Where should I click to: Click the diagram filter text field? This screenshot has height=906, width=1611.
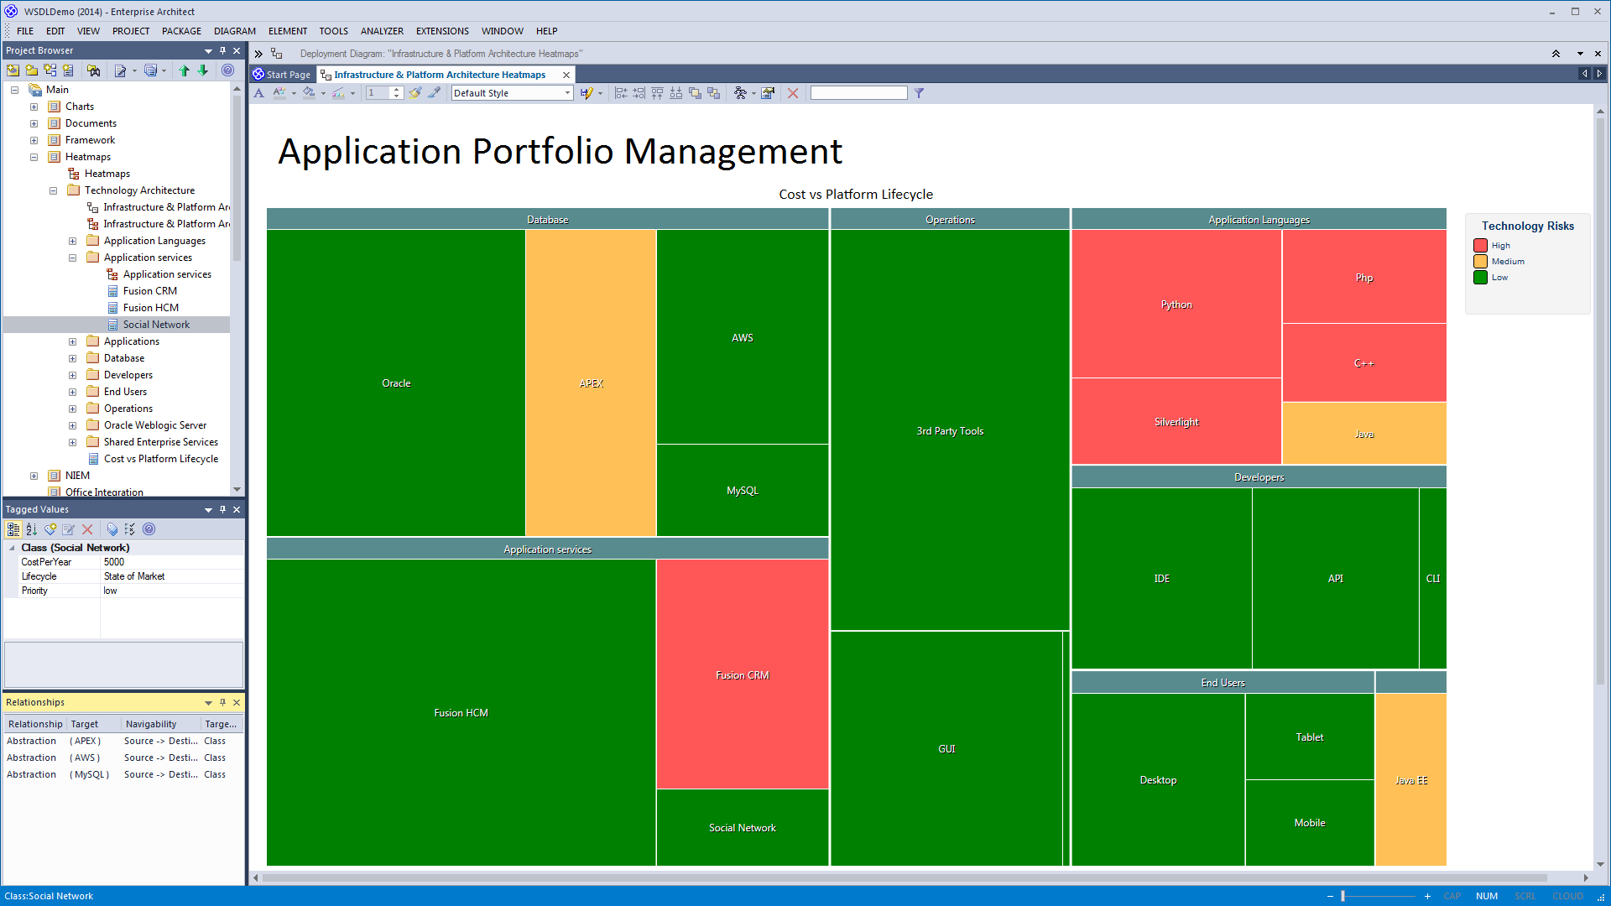pos(858,93)
